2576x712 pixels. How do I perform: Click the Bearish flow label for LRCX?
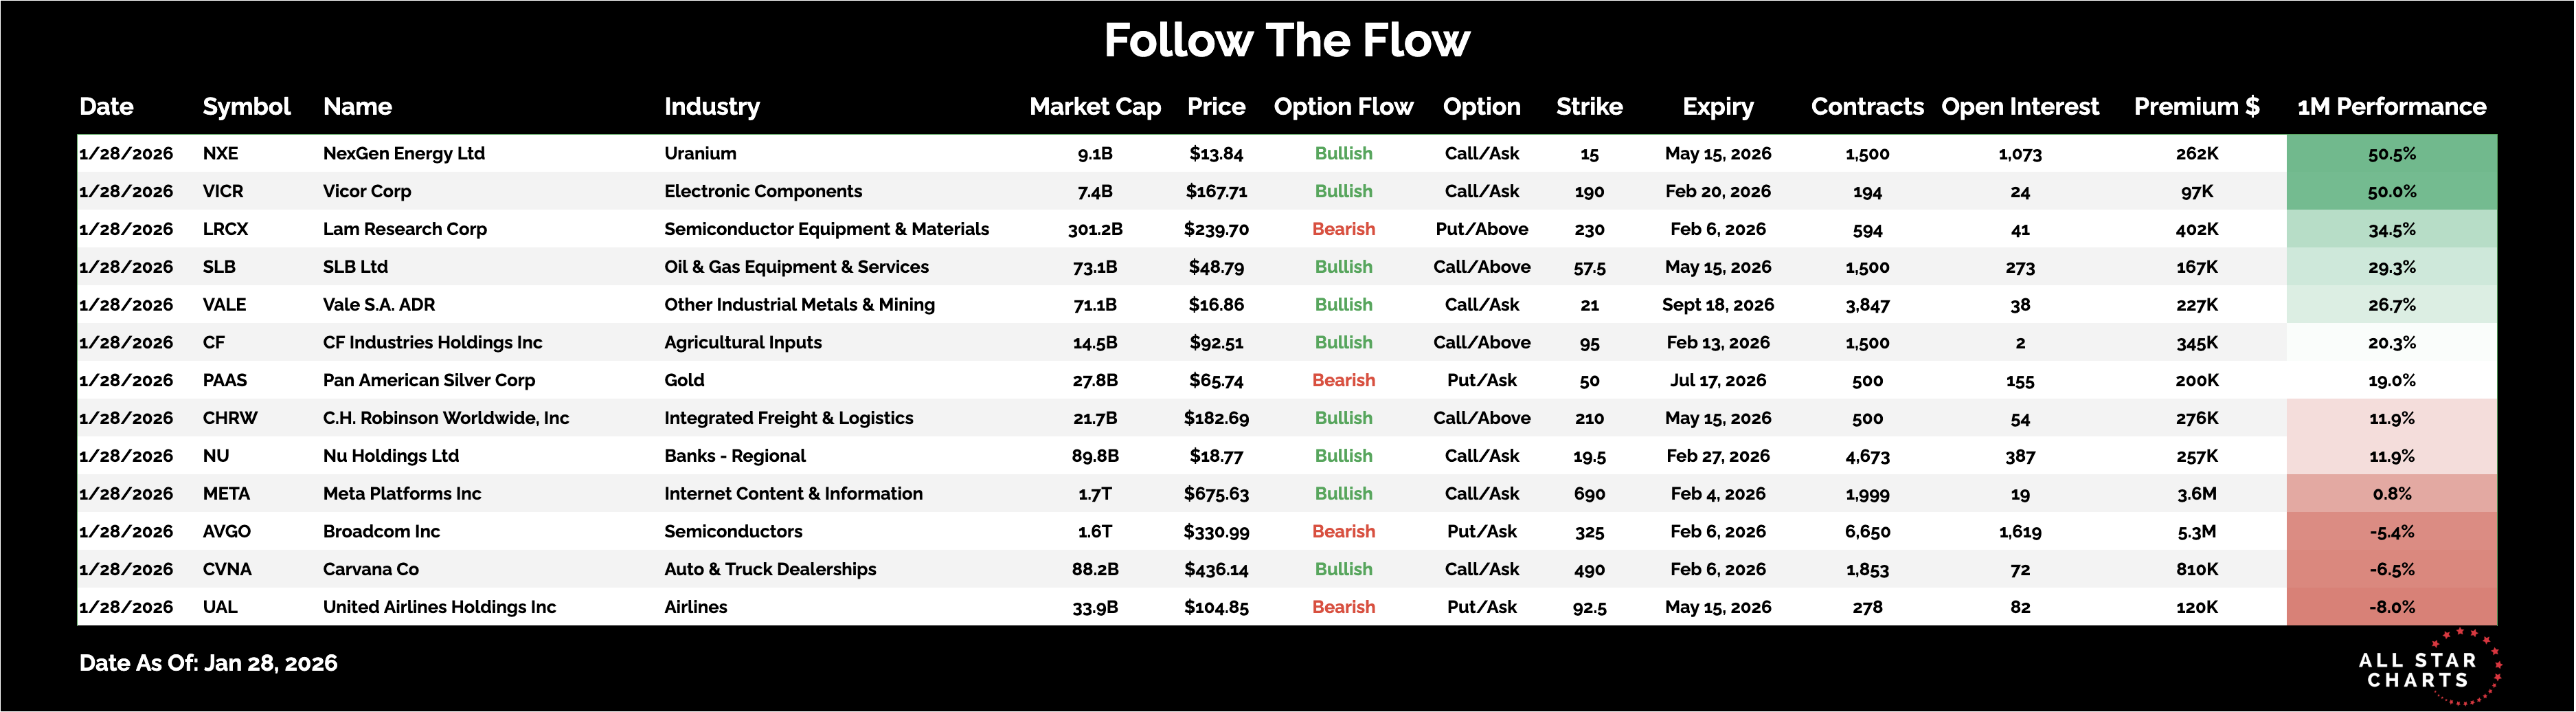(1343, 230)
